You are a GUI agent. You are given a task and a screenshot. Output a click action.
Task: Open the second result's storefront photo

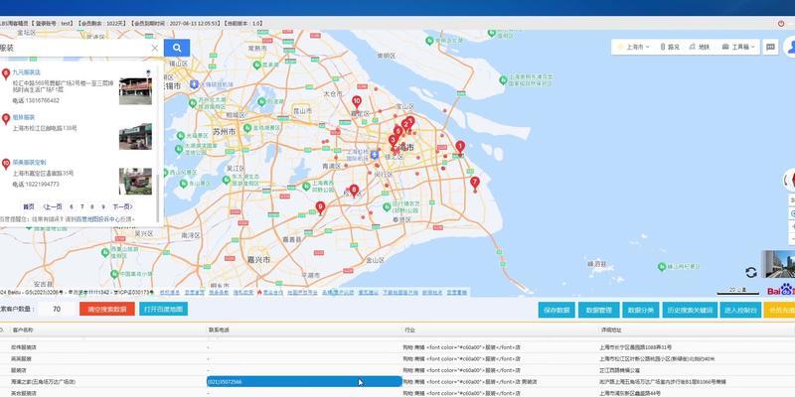coord(135,136)
